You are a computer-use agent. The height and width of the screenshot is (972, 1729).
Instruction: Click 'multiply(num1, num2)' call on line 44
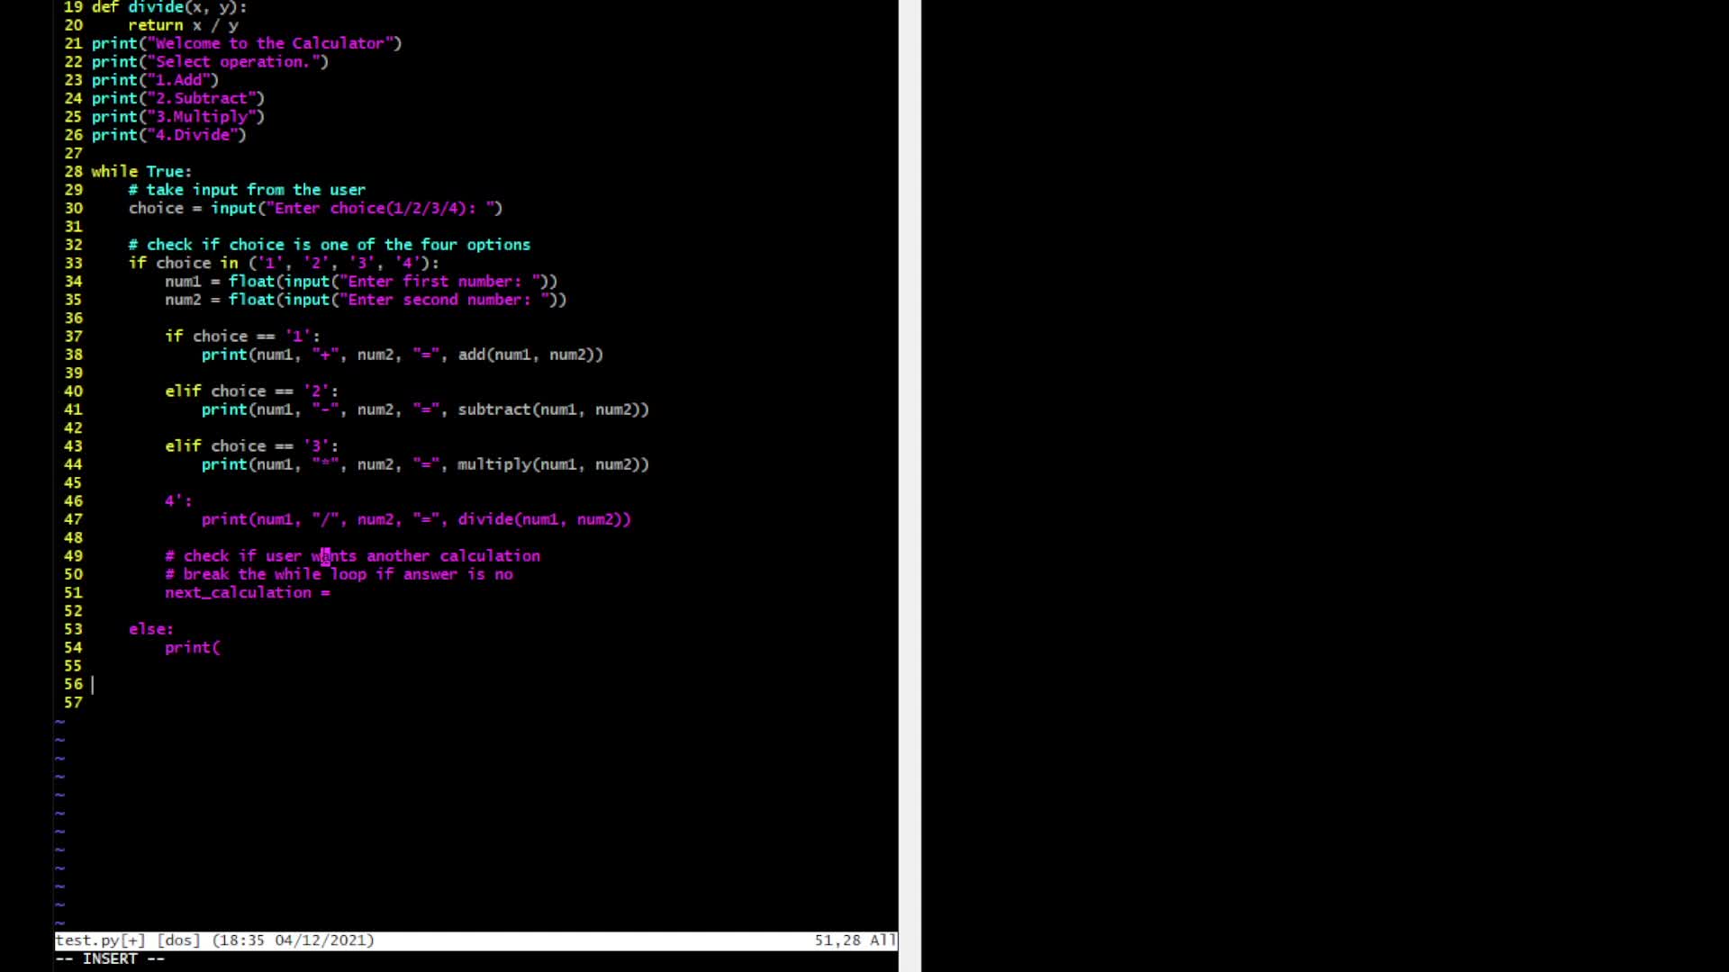tap(551, 464)
